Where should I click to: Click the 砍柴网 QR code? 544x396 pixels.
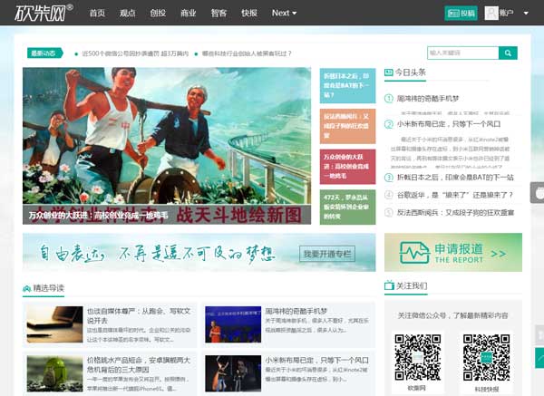418,358
